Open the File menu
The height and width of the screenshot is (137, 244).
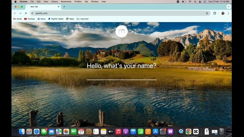[x=32, y=2]
